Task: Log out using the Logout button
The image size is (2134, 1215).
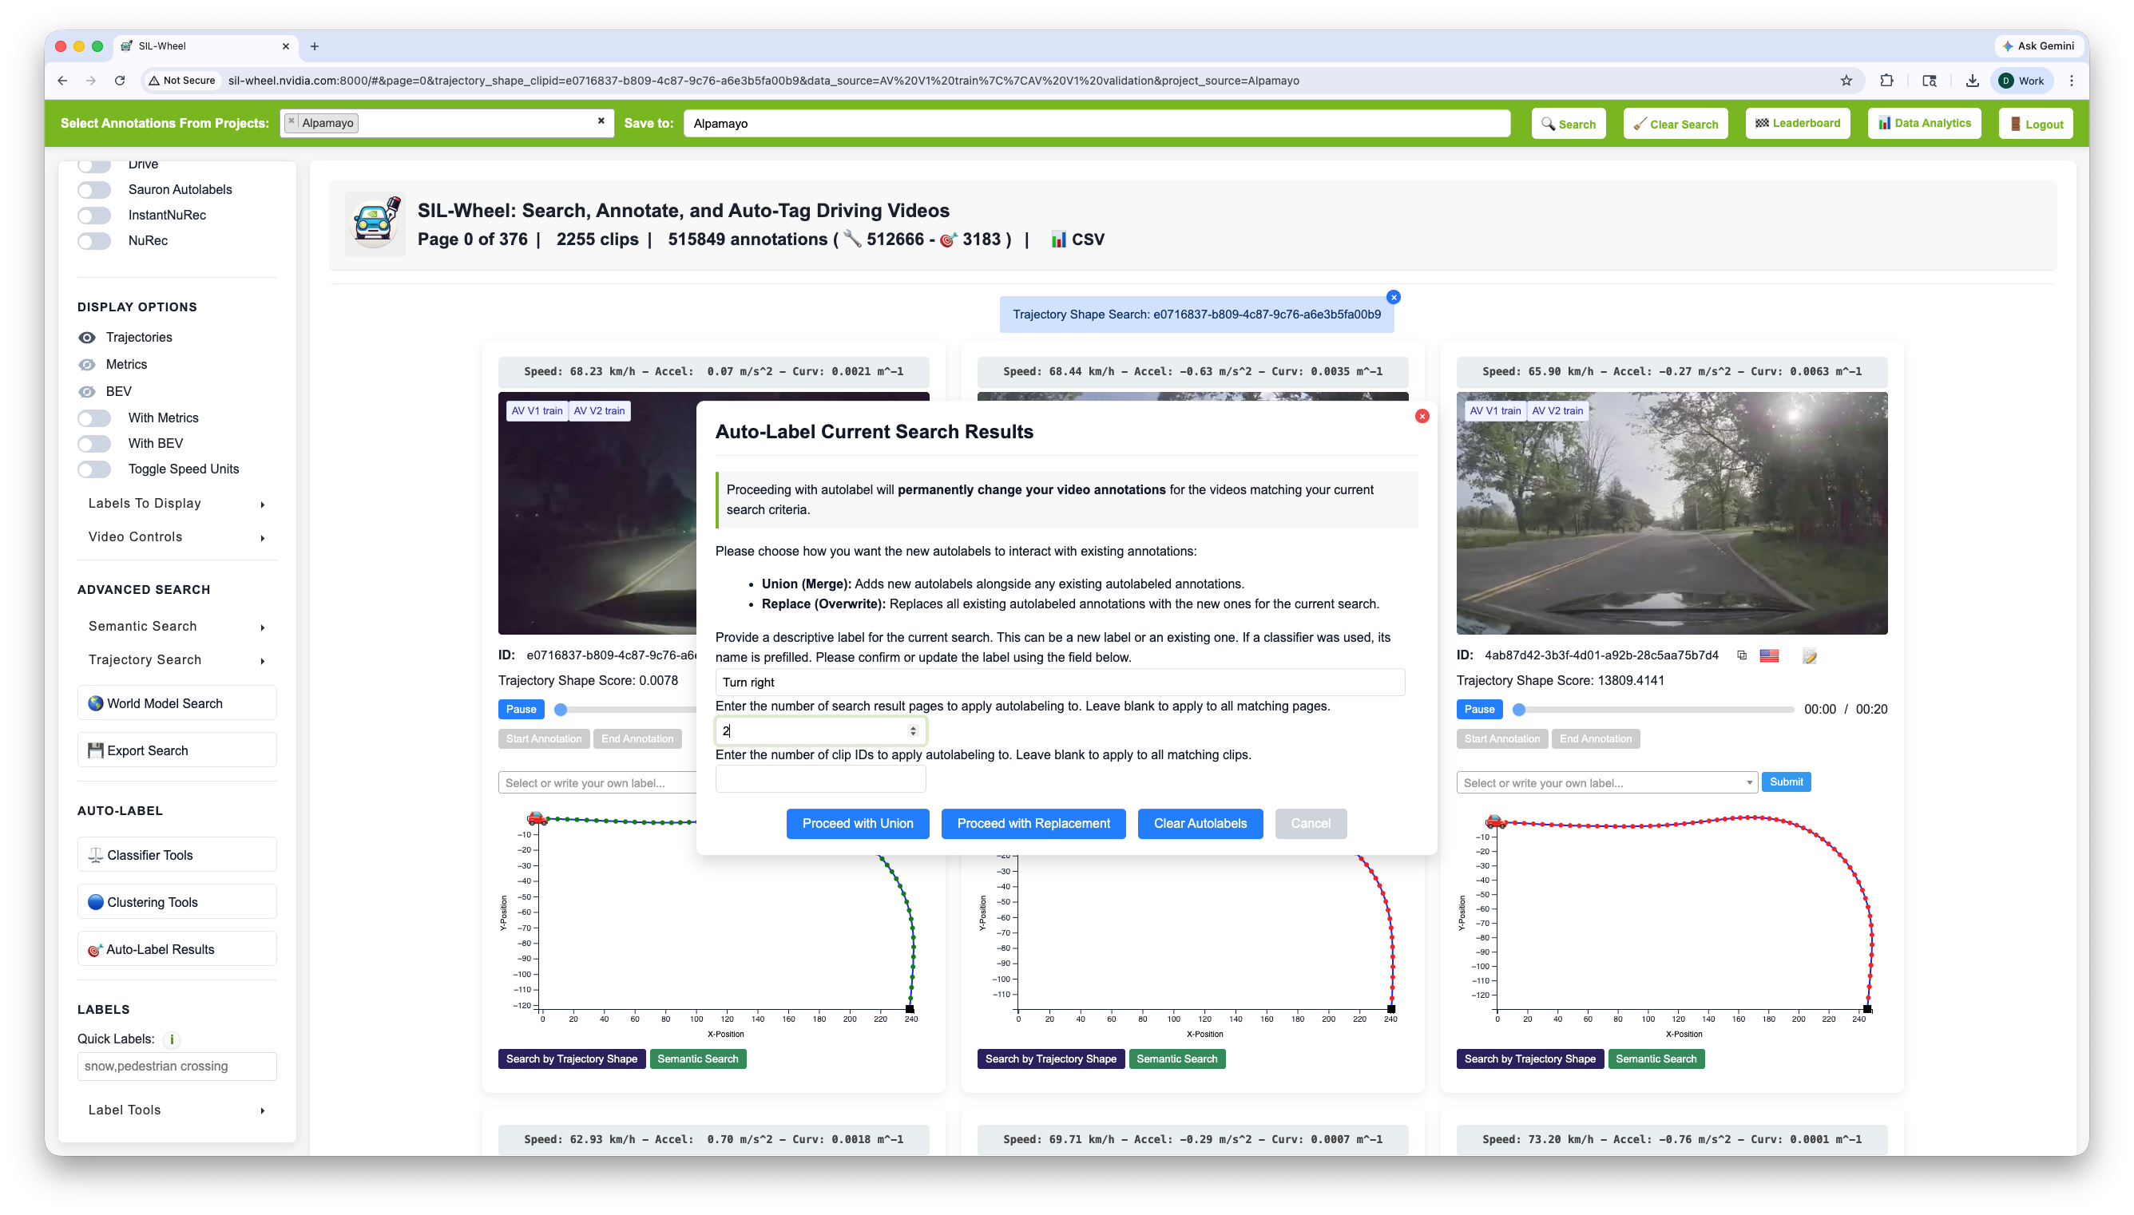Action: coord(2037,124)
